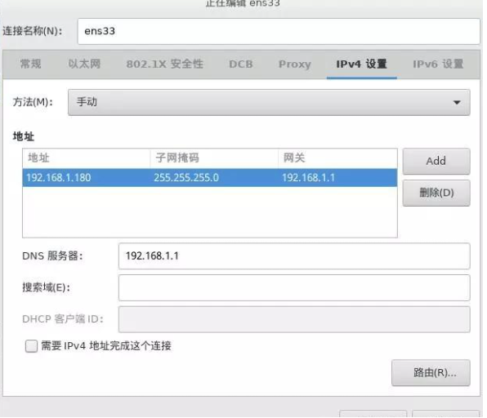Open the 路由(R)... routes button
Viewport: 487px width, 418px height.
431,373
